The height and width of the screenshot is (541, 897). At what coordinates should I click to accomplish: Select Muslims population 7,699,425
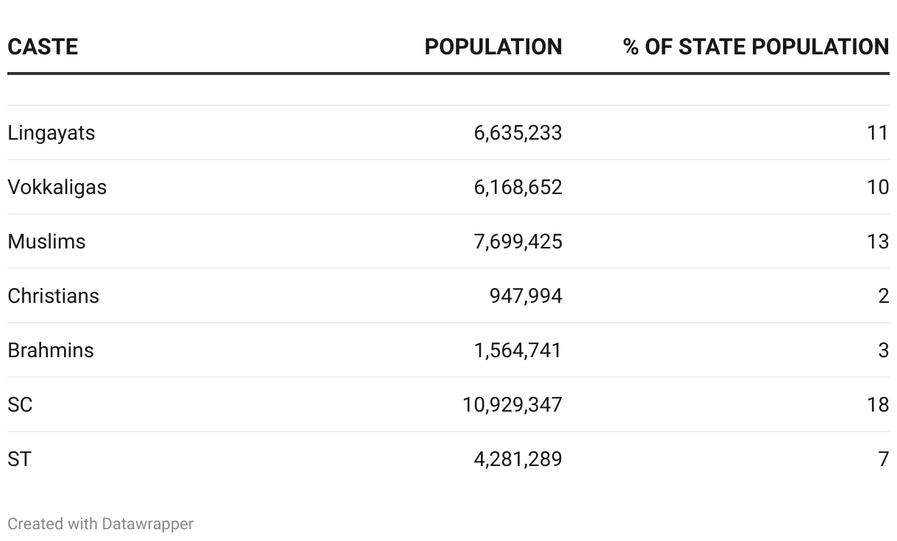[x=518, y=242]
